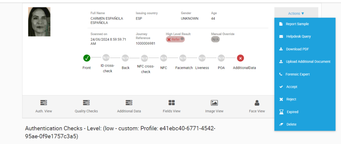This screenshot has height=144, width=341.
Task: Click the Report Sample document icon
Action: 281,24
